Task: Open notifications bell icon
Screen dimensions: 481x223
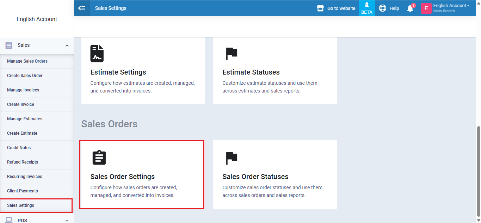Action: coord(410,8)
